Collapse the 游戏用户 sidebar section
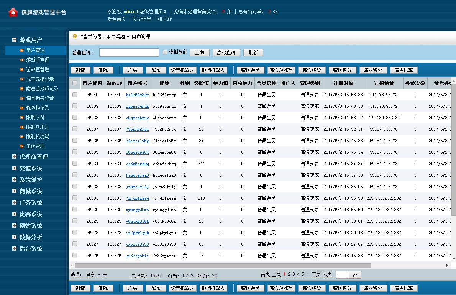The image size is (456, 295). 14,39
